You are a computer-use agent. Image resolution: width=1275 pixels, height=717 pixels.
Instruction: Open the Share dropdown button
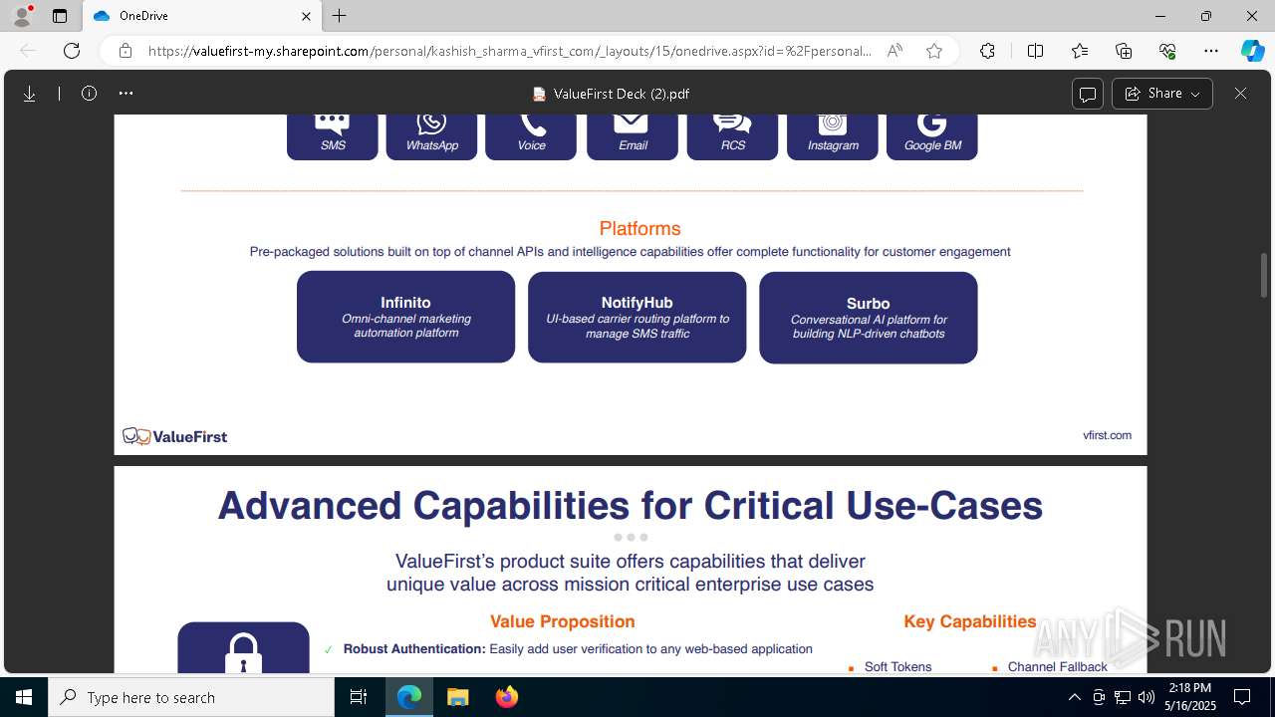(x=1162, y=94)
